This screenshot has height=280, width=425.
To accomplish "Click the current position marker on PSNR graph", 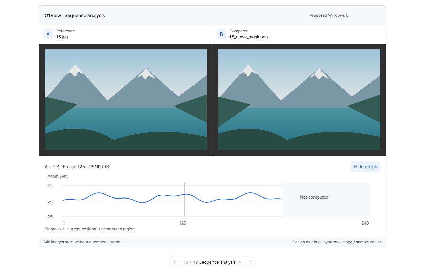I will tap(185, 200).
